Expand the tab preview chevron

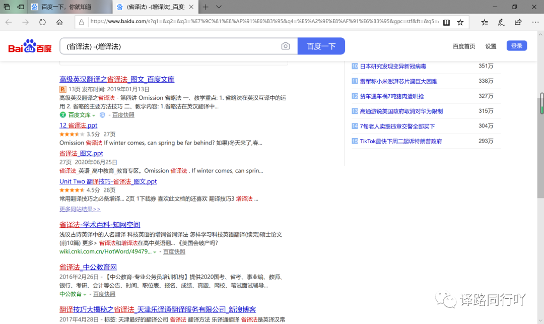pos(219,7)
